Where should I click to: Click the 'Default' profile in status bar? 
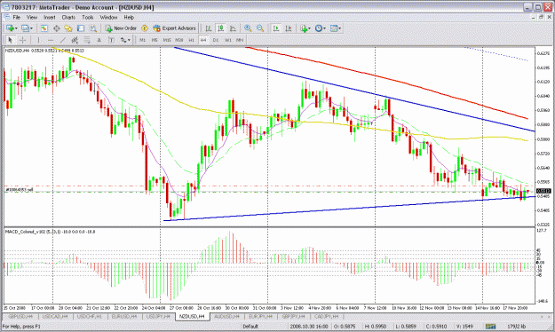[250, 326]
